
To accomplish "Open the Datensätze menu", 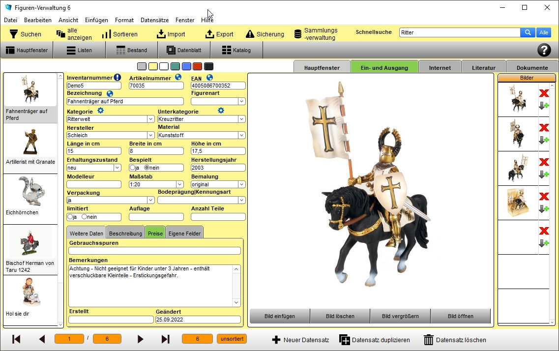I will point(154,20).
